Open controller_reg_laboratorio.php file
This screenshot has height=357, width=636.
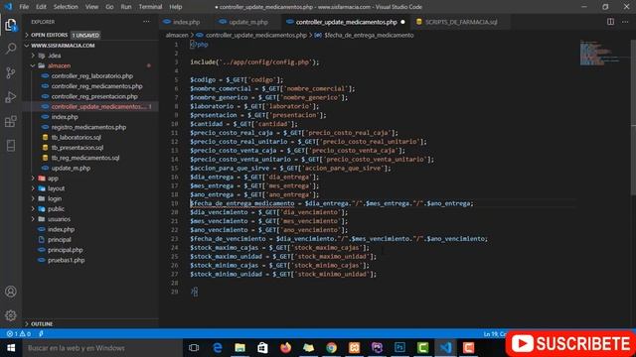point(92,76)
